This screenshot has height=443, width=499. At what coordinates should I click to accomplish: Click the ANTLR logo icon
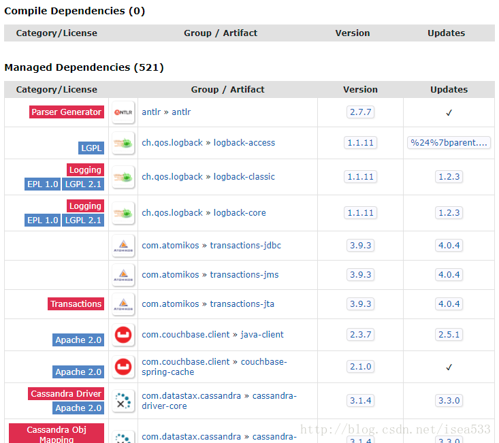123,112
